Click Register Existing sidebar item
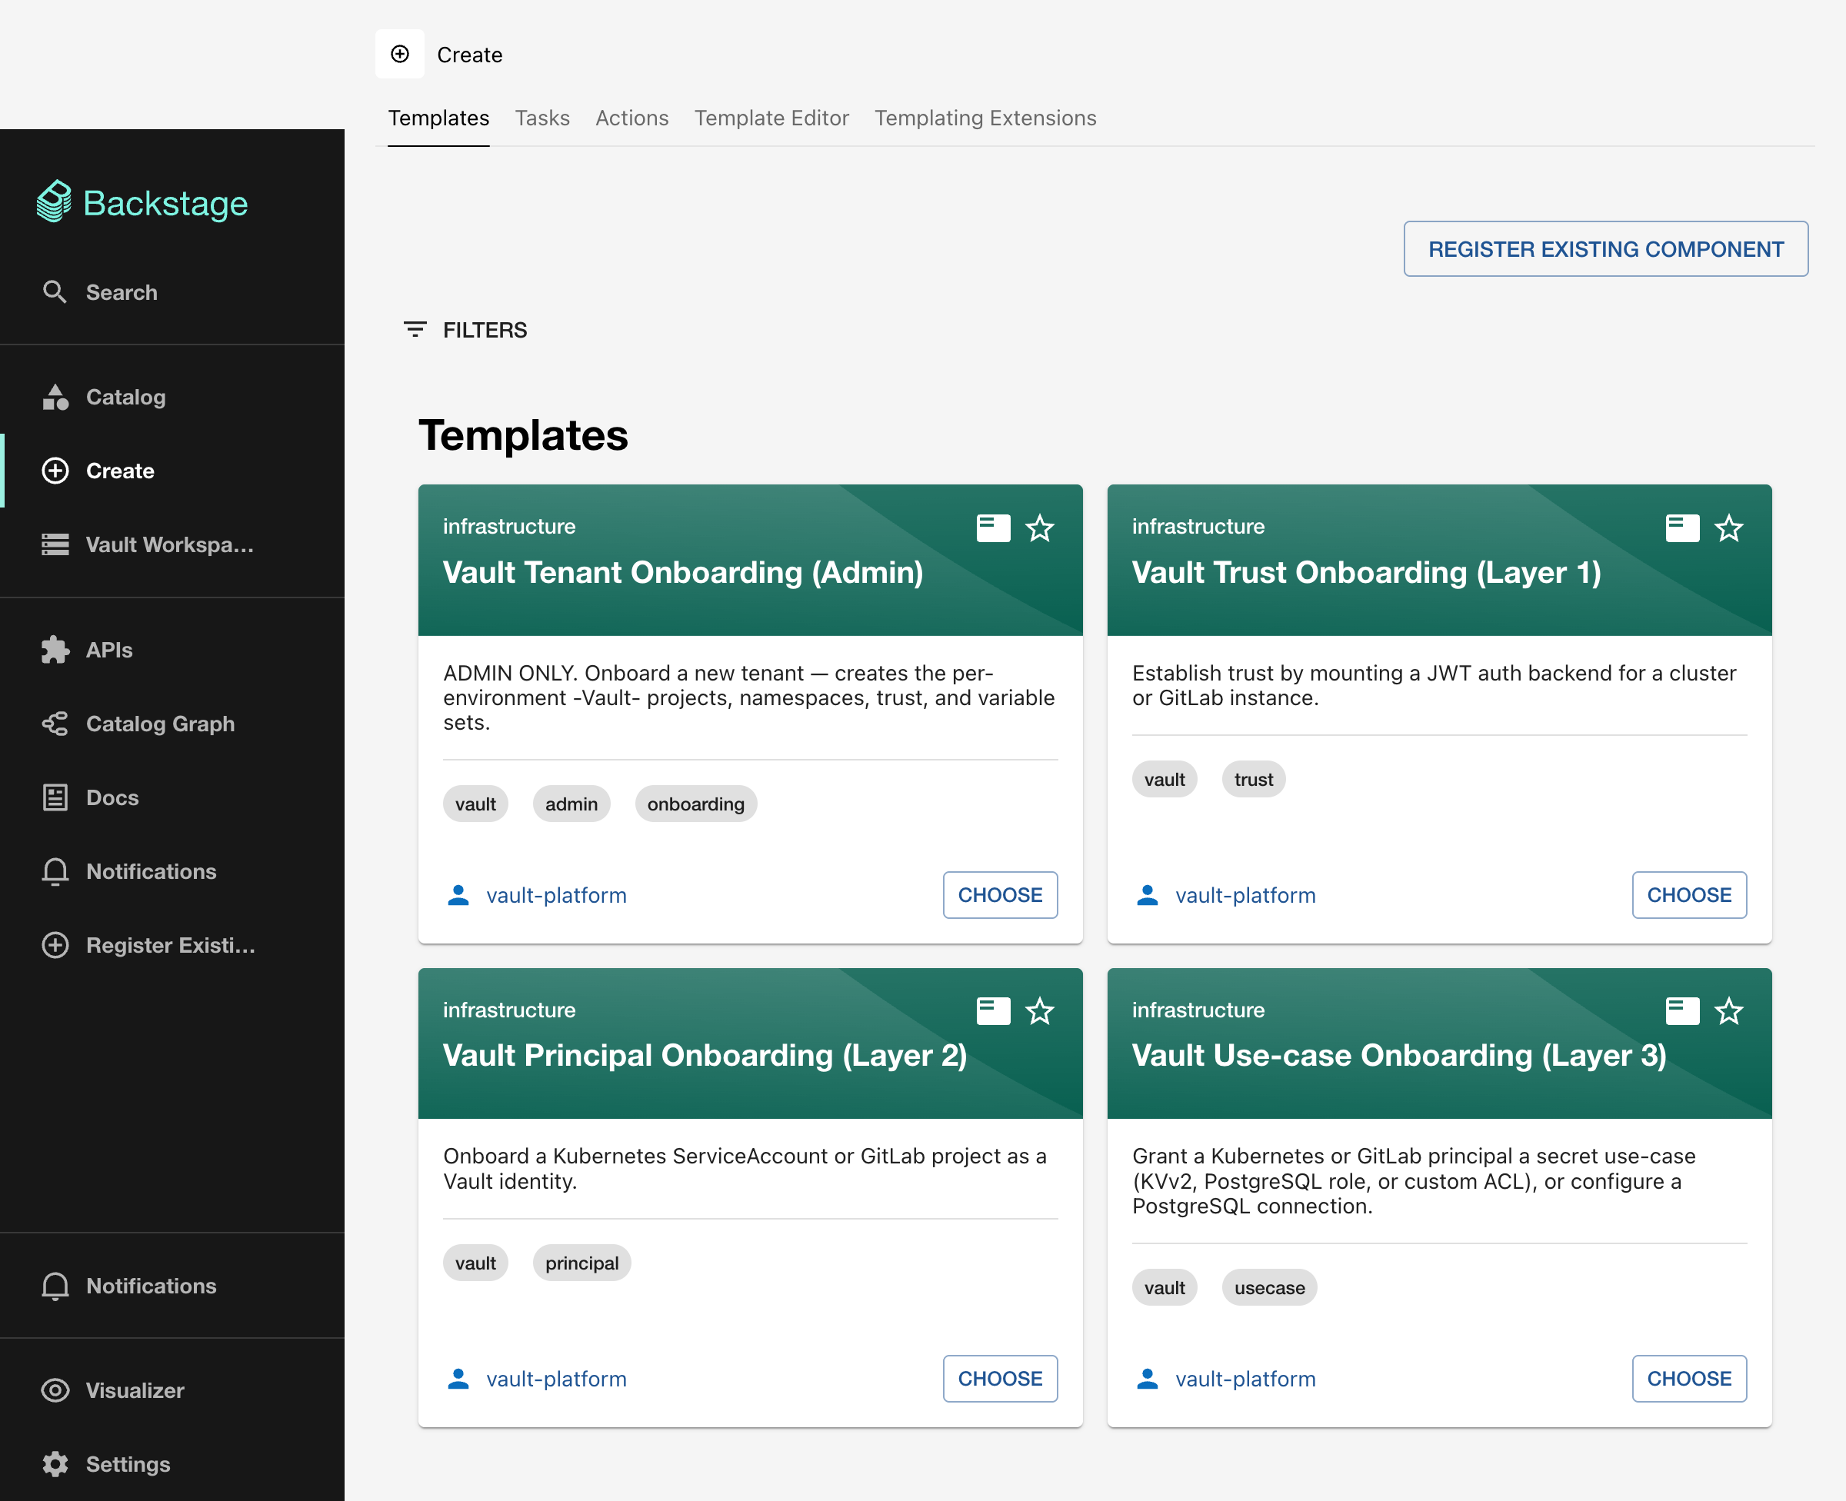This screenshot has height=1501, width=1846. click(x=172, y=945)
